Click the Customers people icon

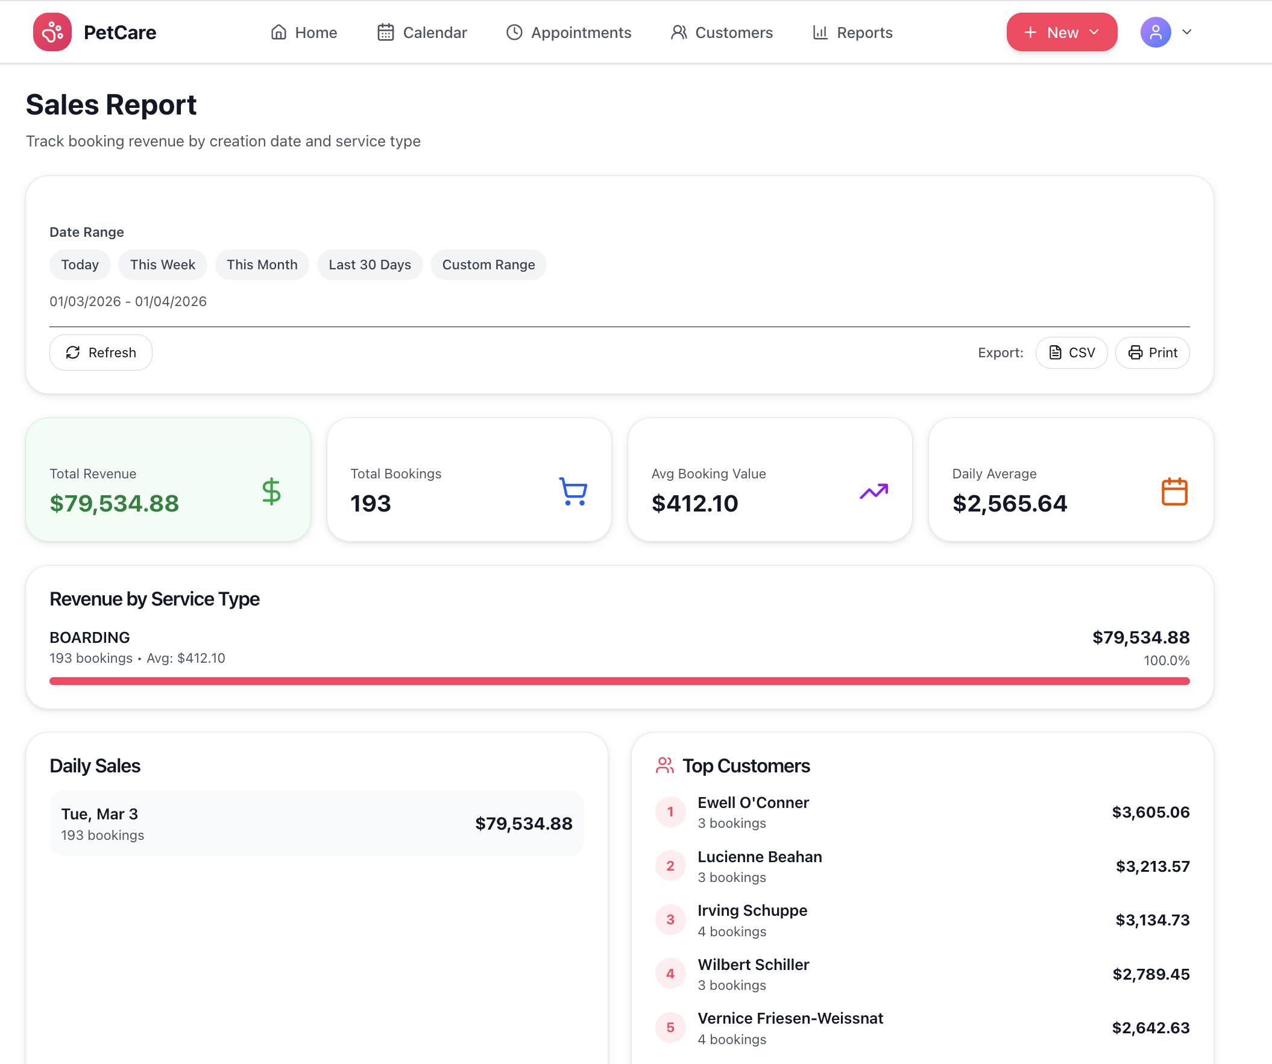(678, 32)
